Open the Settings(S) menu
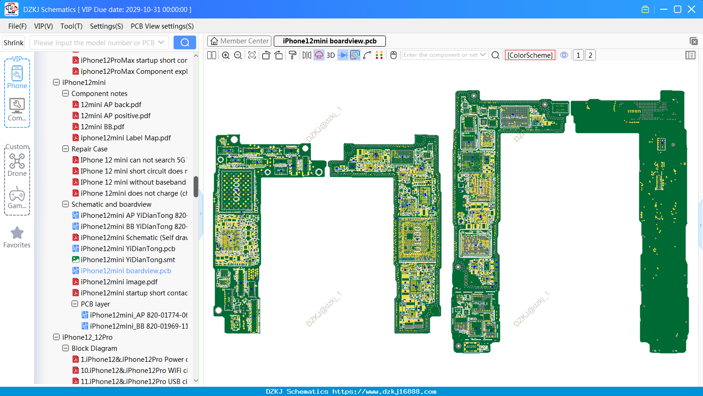Viewport: 703px width, 396px height. pos(107,26)
